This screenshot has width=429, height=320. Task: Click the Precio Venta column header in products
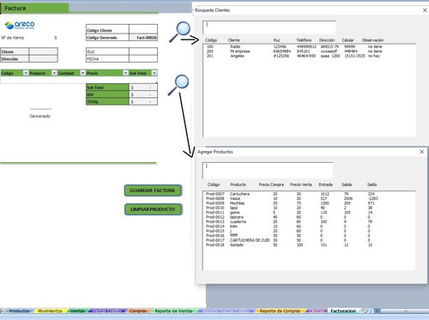[301, 184]
